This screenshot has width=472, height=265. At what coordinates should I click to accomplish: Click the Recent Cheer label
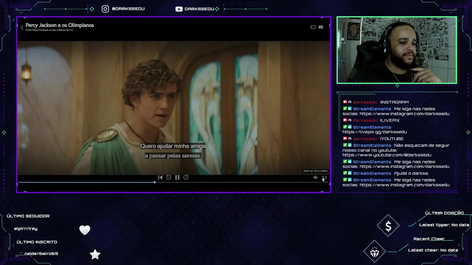(429, 239)
